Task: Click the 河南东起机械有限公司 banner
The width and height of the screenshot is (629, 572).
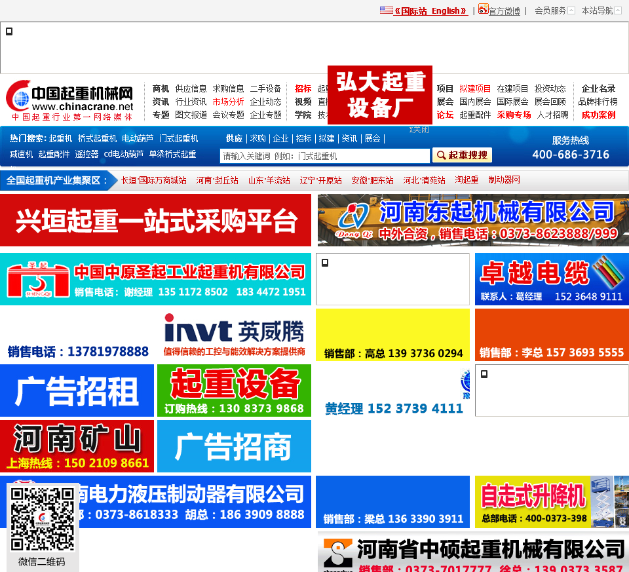Action: pyautogui.click(x=473, y=220)
